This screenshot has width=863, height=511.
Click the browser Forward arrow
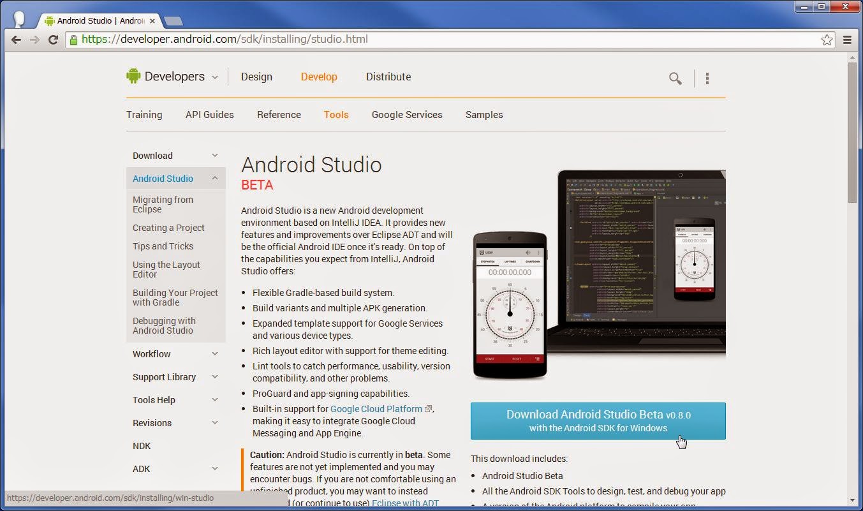point(34,40)
